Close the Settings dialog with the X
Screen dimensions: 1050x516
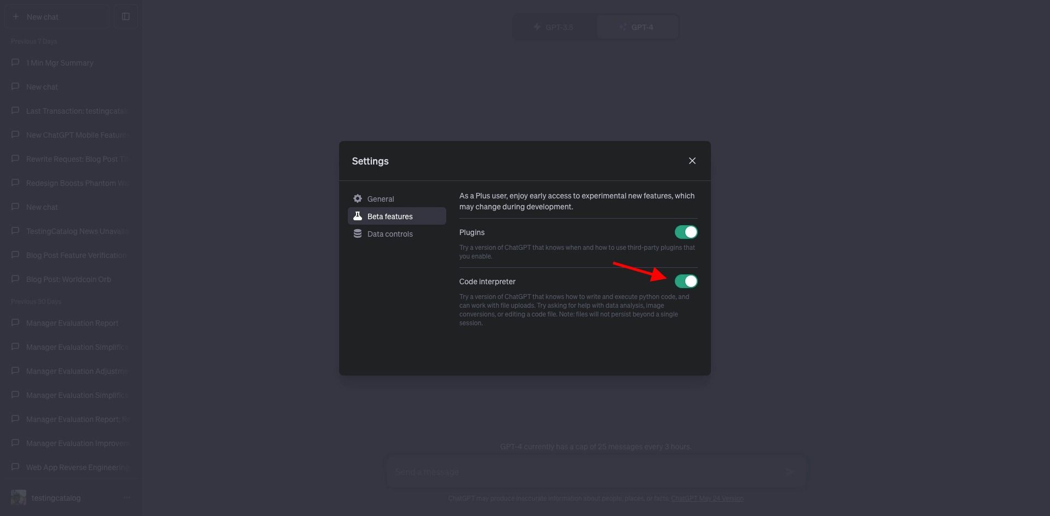point(692,161)
